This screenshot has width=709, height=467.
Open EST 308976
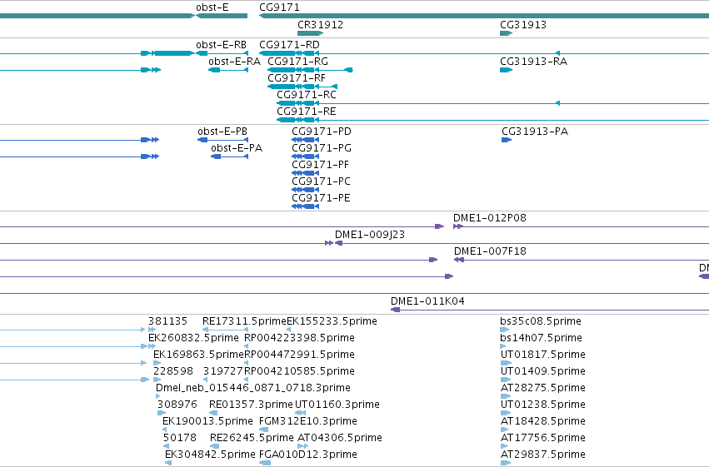point(177,405)
